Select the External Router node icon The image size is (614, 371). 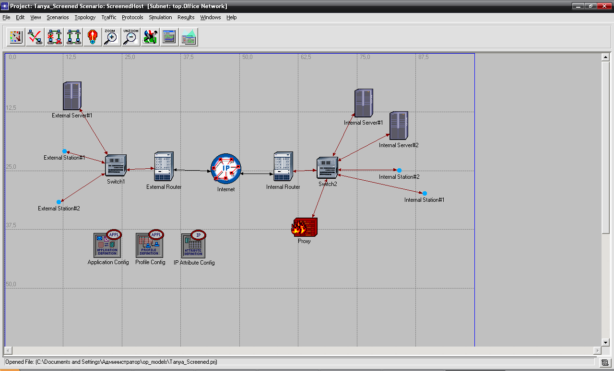[164, 166]
